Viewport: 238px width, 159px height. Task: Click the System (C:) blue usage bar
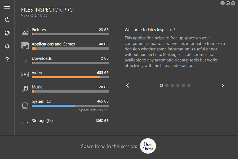[x=53, y=106]
